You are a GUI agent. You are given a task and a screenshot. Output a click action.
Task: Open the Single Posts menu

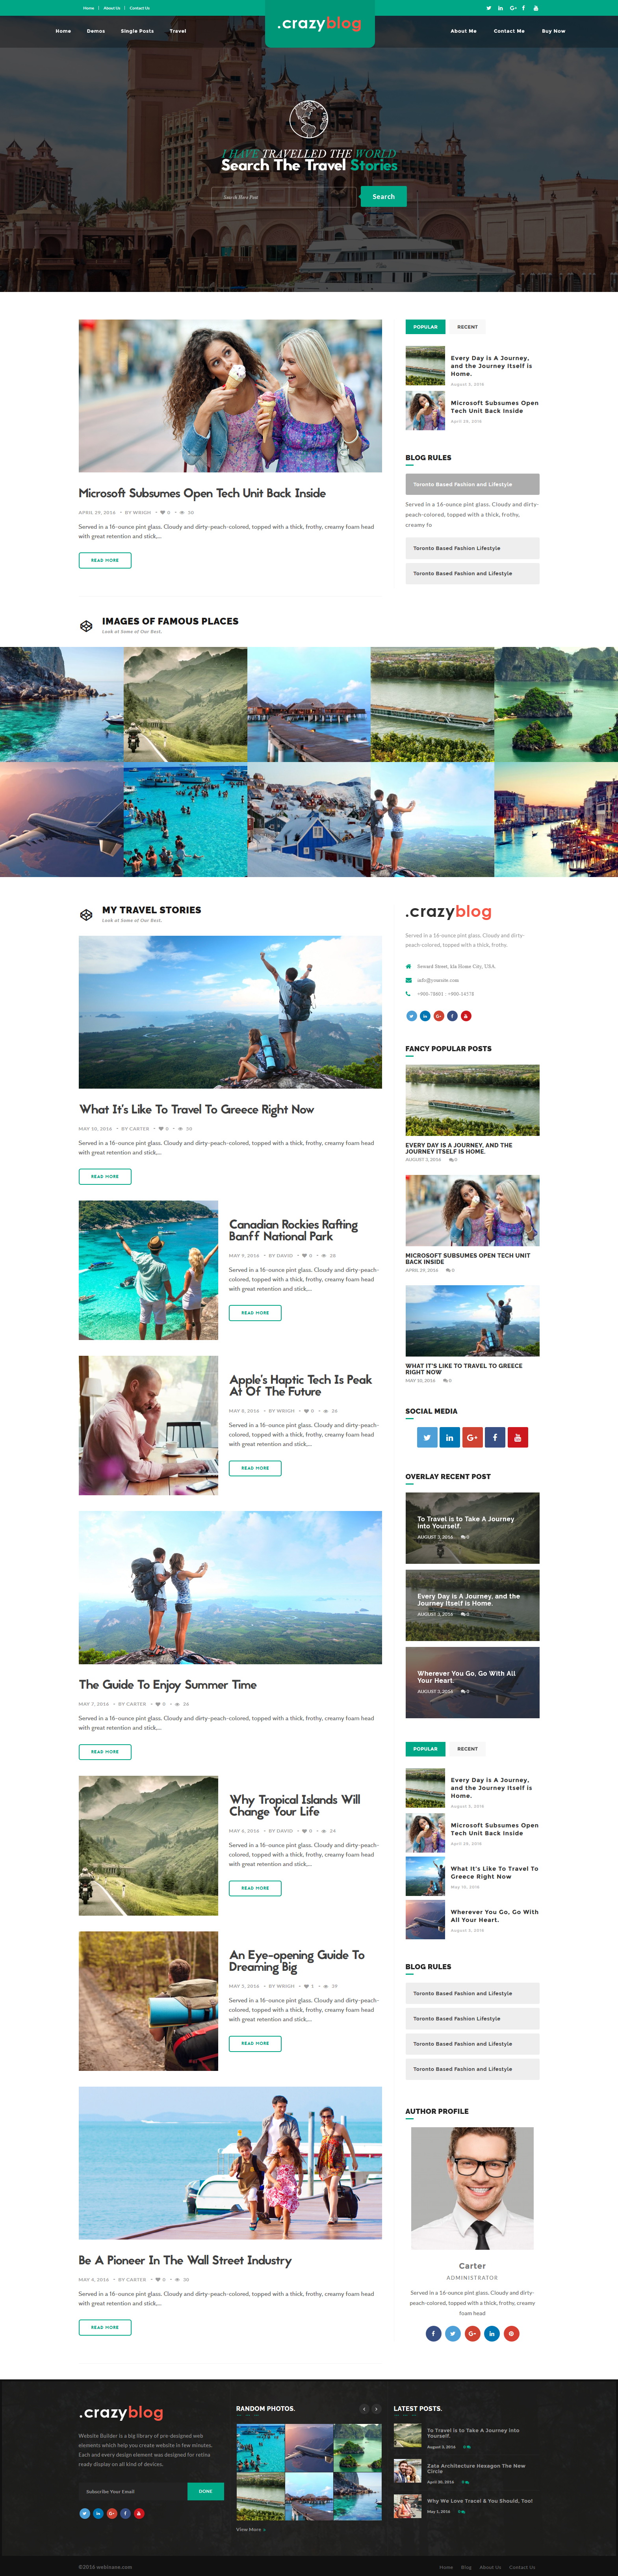tap(137, 31)
